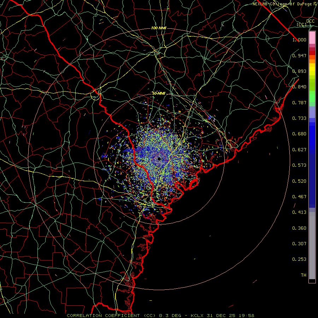Click the CORRELATION COEFFICIENT (CC) caption text

[112, 316]
